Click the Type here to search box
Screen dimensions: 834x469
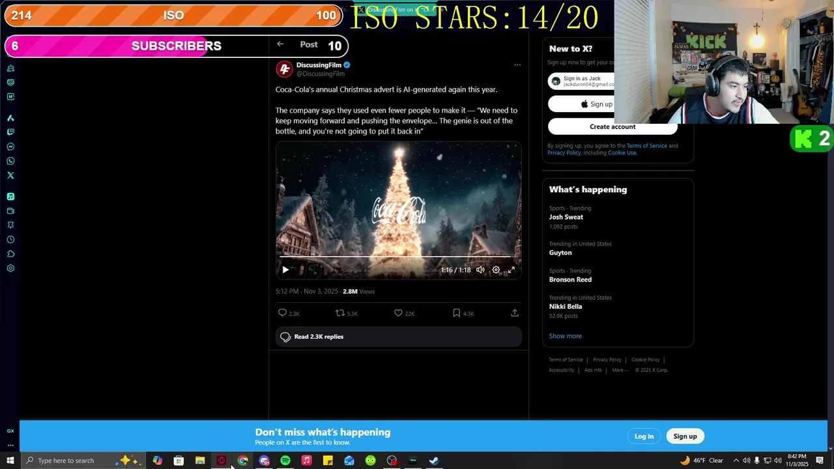[82, 461]
